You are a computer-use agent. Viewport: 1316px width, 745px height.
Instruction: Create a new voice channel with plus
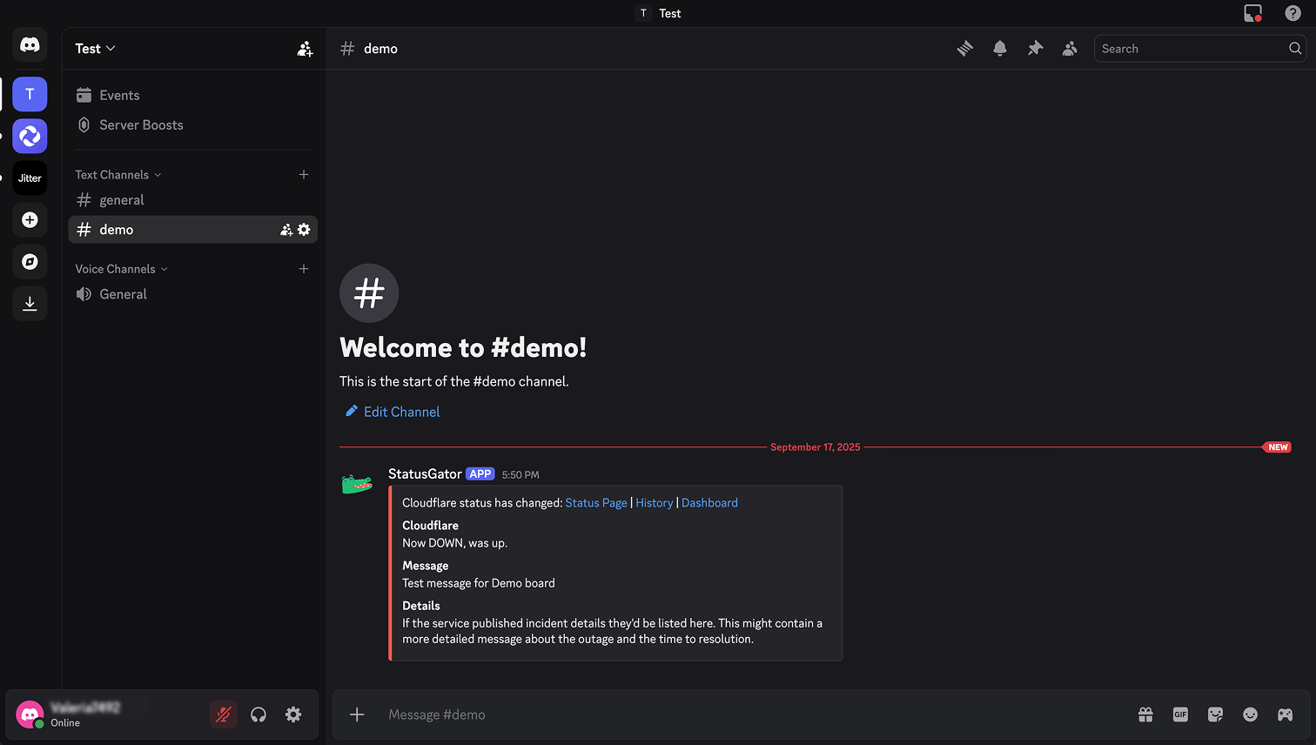point(304,269)
